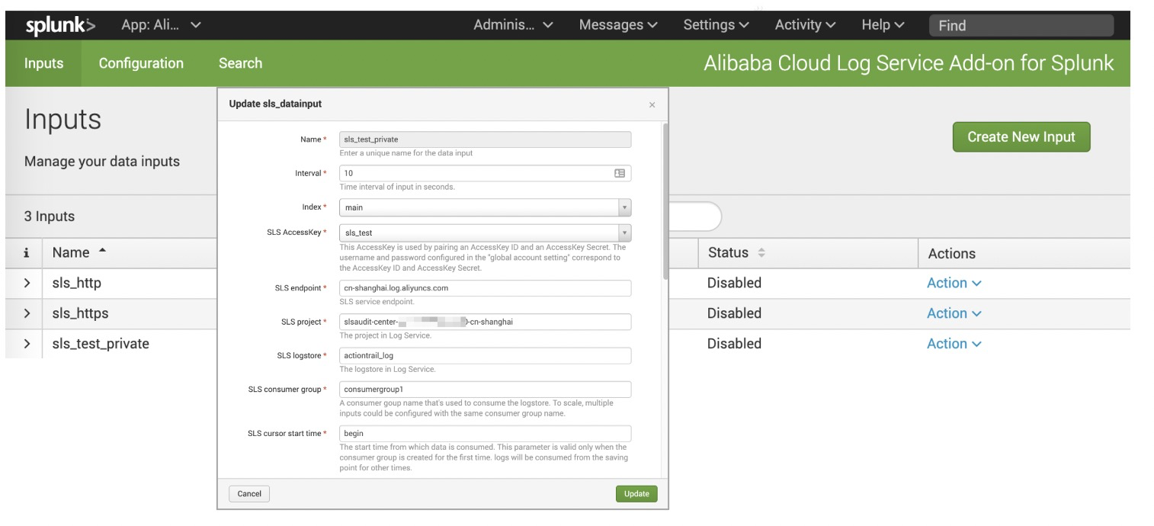The height and width of the screenshot is (526, 1154).
Task: Switch to the Configuration tab
Action: (141, 63)
